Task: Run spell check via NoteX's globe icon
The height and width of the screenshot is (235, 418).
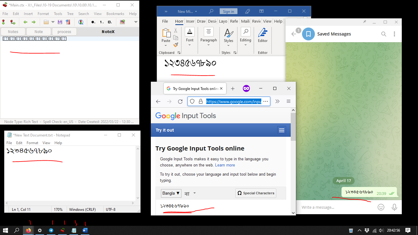Action: [81, 22]
